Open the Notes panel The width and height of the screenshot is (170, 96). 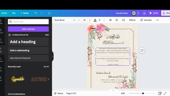pyautogui.click(x=59, y=93)
